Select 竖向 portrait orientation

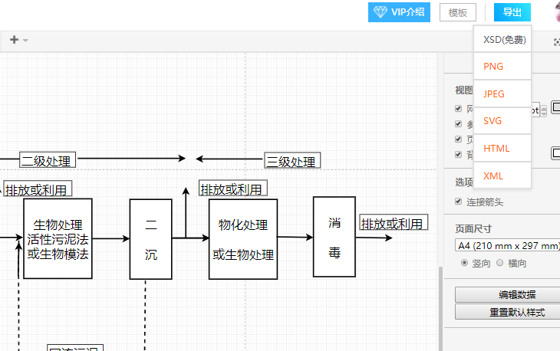coord(464,263)
